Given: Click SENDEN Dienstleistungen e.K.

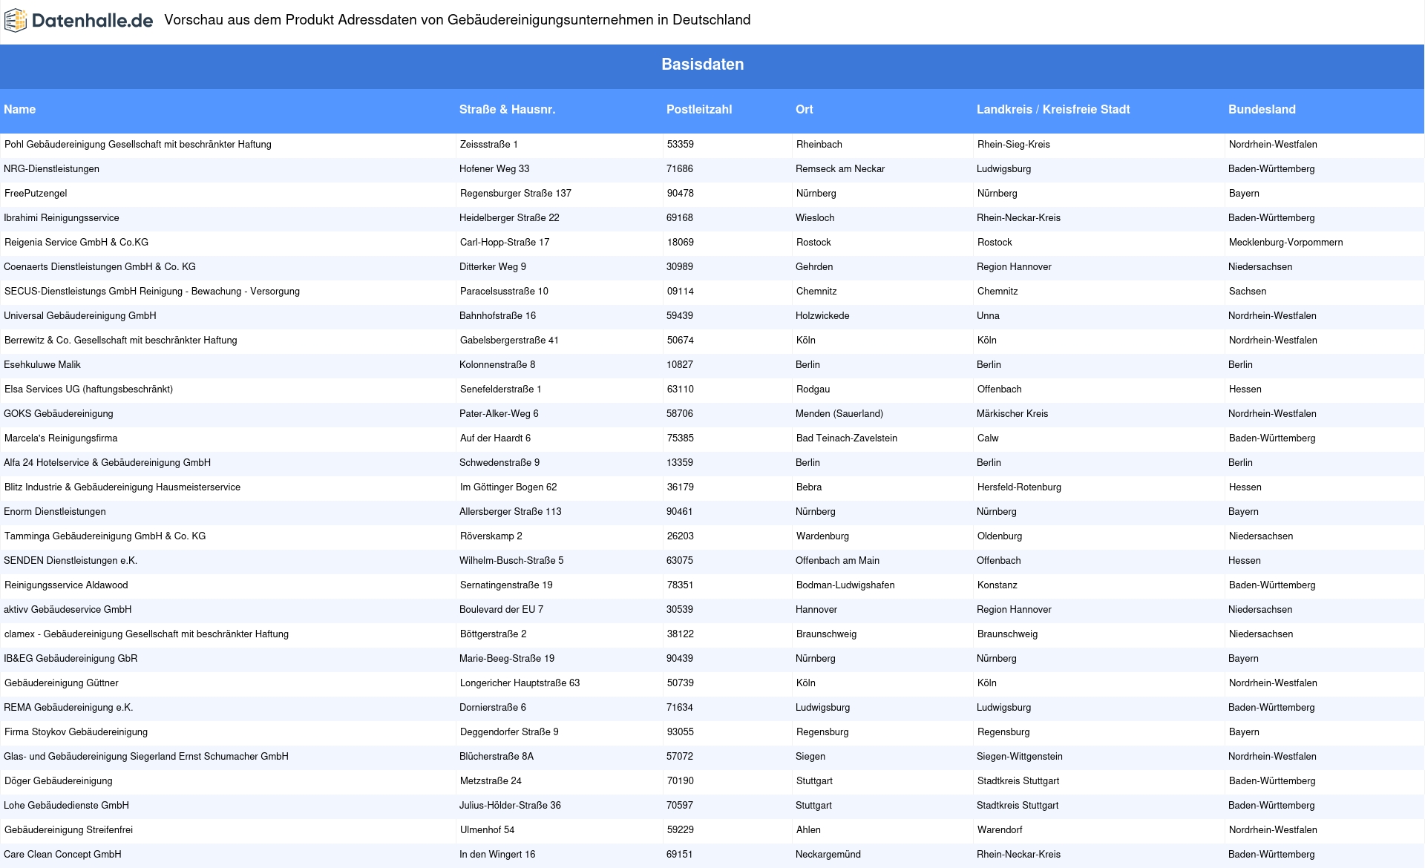Looking at the screenshot, I should (71, 561).
